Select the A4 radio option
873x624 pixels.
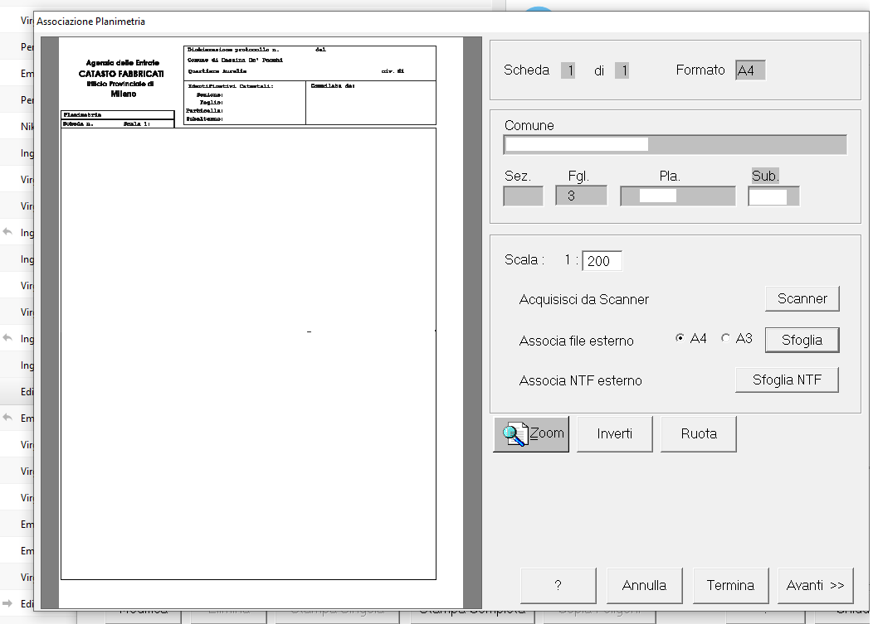pos(680,338)
